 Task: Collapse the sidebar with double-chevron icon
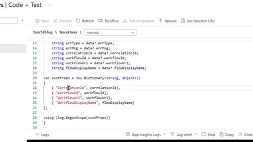pyautogui.click(x=23, y=21)
